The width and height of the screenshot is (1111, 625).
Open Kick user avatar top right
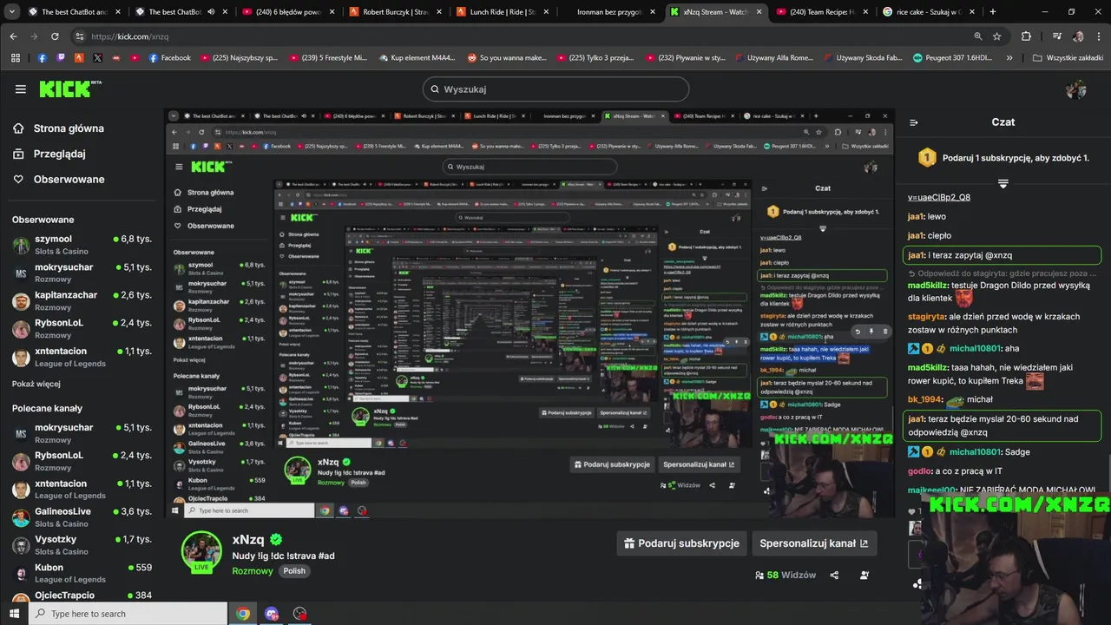[1076, 89]
